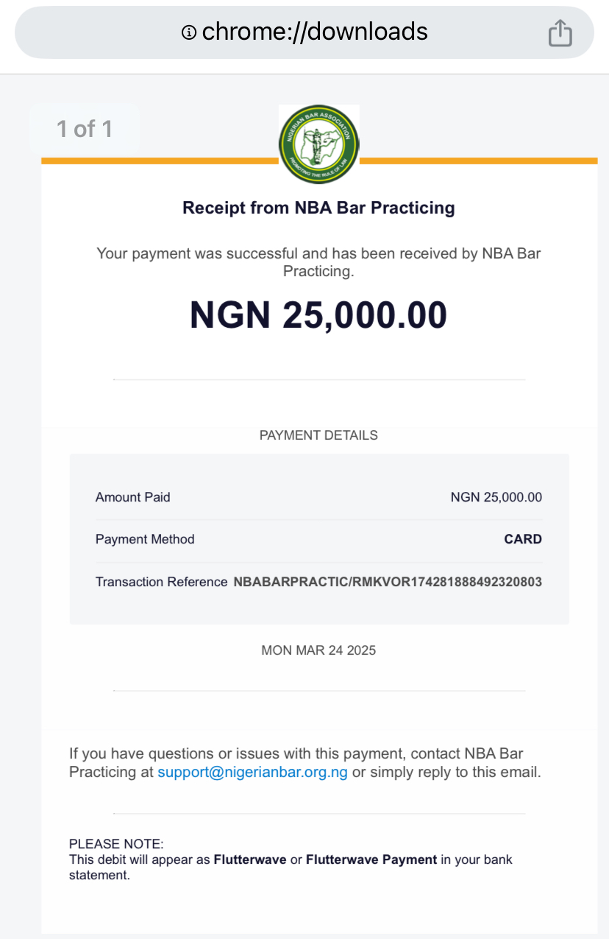Select the CARD payment method value

click(523, 539)
